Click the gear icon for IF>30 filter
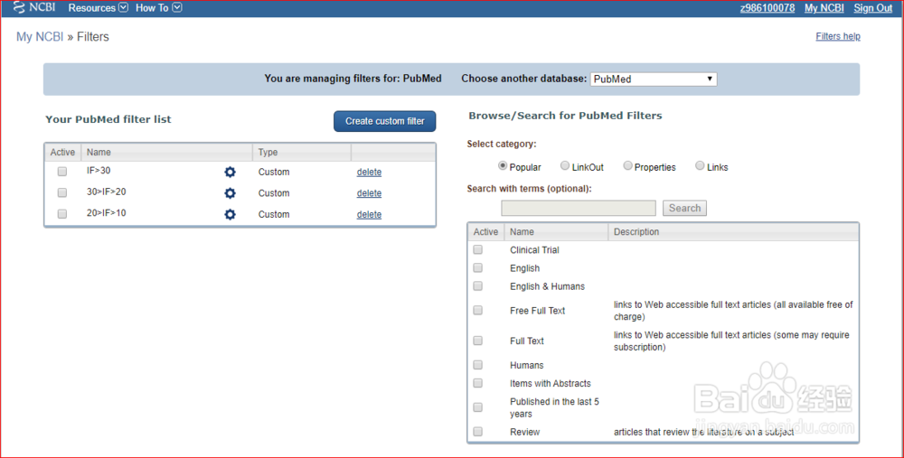904x458 pixels. click(230, 172)
